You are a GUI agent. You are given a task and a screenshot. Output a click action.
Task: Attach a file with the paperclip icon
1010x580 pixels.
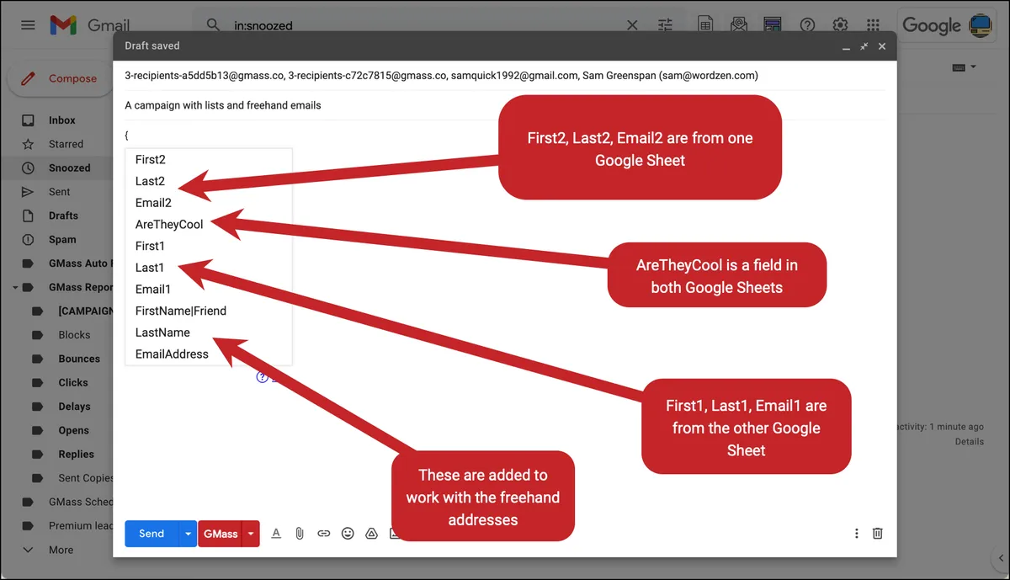click(x=299, y=533)
